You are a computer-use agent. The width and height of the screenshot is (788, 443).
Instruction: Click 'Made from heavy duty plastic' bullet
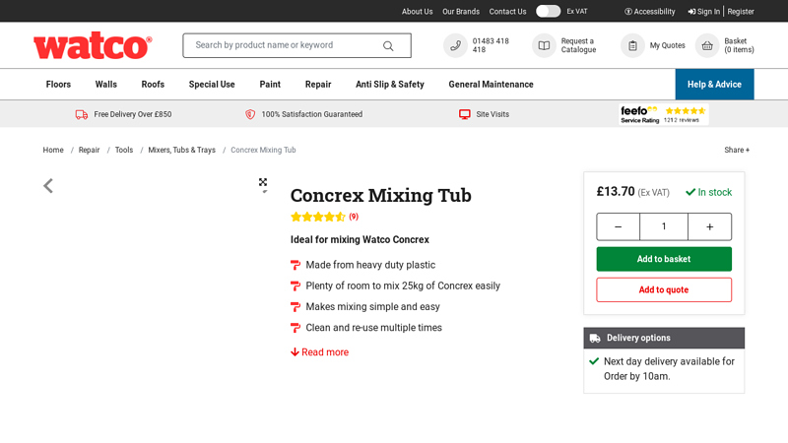point(370,265)
